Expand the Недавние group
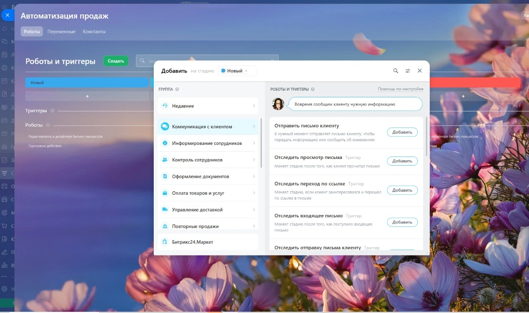529x313 pixels. tap(207, 106)
